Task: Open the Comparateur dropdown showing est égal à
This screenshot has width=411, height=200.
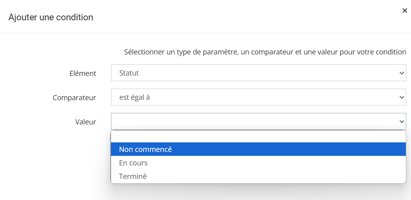Action: click(x=258, y=97)
